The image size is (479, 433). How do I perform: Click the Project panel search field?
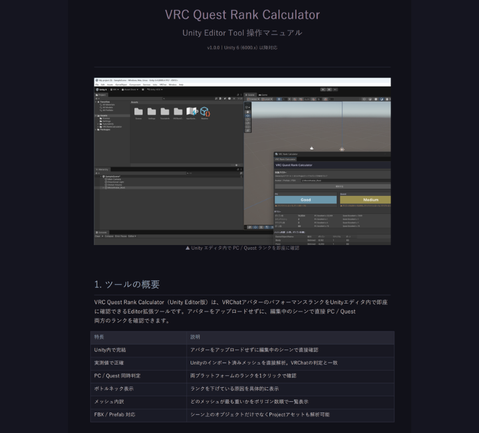click(188, 99)
